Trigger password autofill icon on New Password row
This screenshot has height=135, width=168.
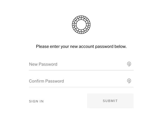pos(129,64)
